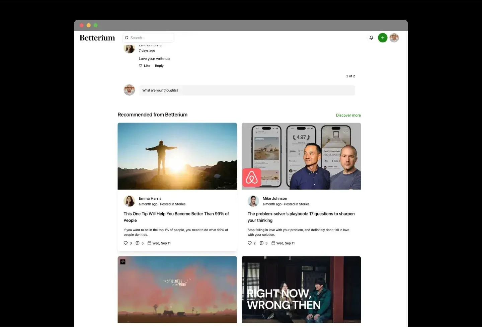Open the Stillness of the Wind thumbnail

click(x=177, y=290)
